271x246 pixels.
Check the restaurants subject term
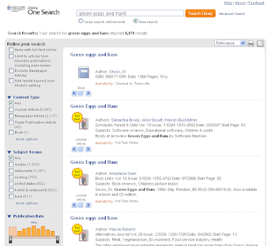(11, 171)
